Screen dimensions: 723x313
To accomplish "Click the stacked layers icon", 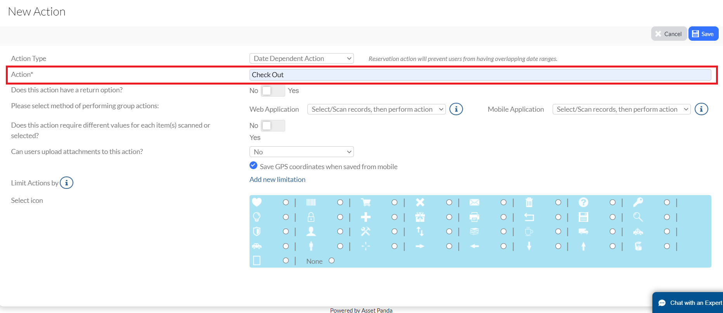I will pos(474,232).
